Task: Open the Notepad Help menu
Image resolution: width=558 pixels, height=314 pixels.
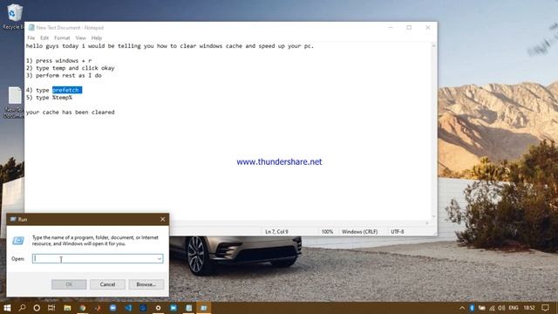Action: [x=97, y=38]
